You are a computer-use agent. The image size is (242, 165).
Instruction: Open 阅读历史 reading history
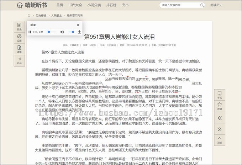[216, 5]
